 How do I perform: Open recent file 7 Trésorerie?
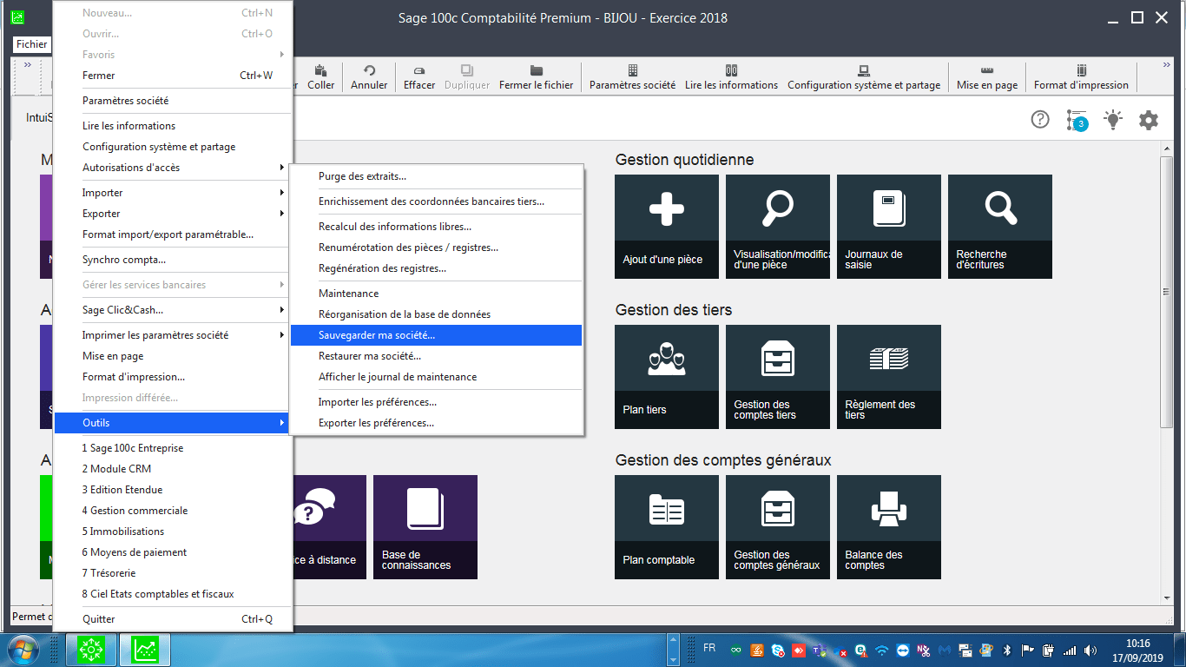coord(173,573)
